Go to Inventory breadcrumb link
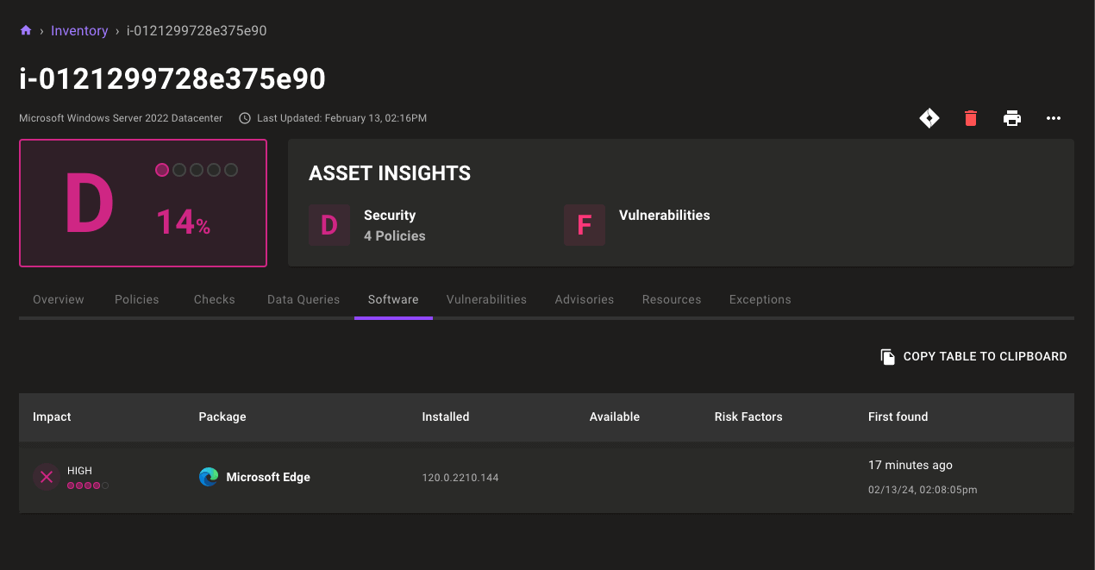This screenshot has width=1095, height=570. pos(79,31)
